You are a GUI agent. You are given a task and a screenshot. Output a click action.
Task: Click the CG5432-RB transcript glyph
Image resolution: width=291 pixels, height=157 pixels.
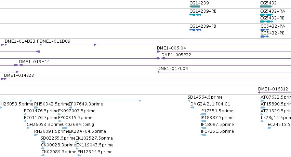(x=267, y=22)
